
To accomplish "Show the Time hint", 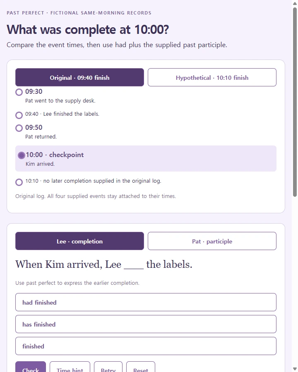I will pyautogui.click(x=70, y=367).
